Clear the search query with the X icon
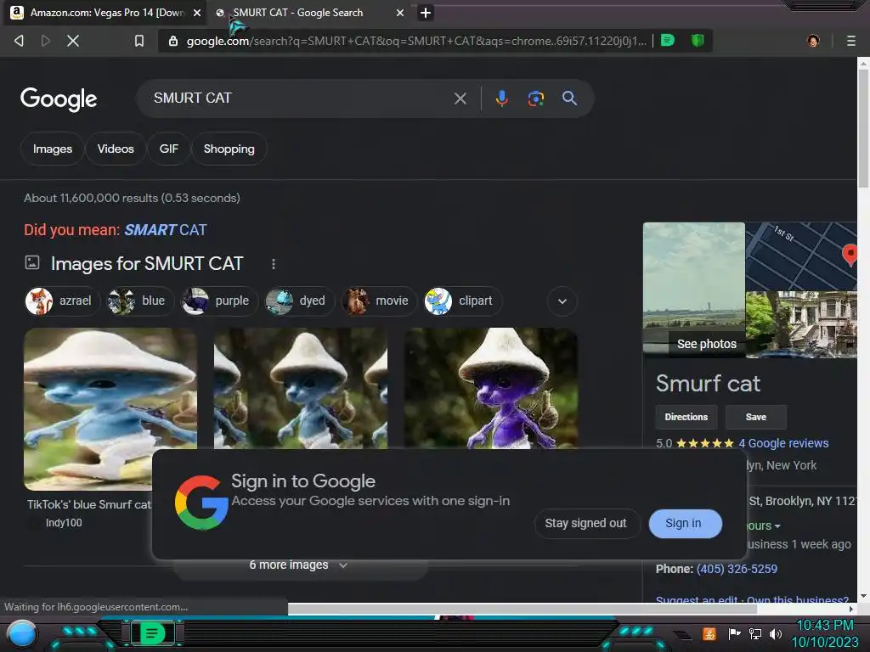Image resolution: width=870 pixels, height=652 pixels. (460, 98)
